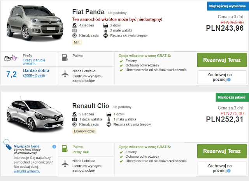Click checkmark beside 'Ochrona od kradzieży' for Renault Clio
Screen dimensions: 249x181
point(122,157)
